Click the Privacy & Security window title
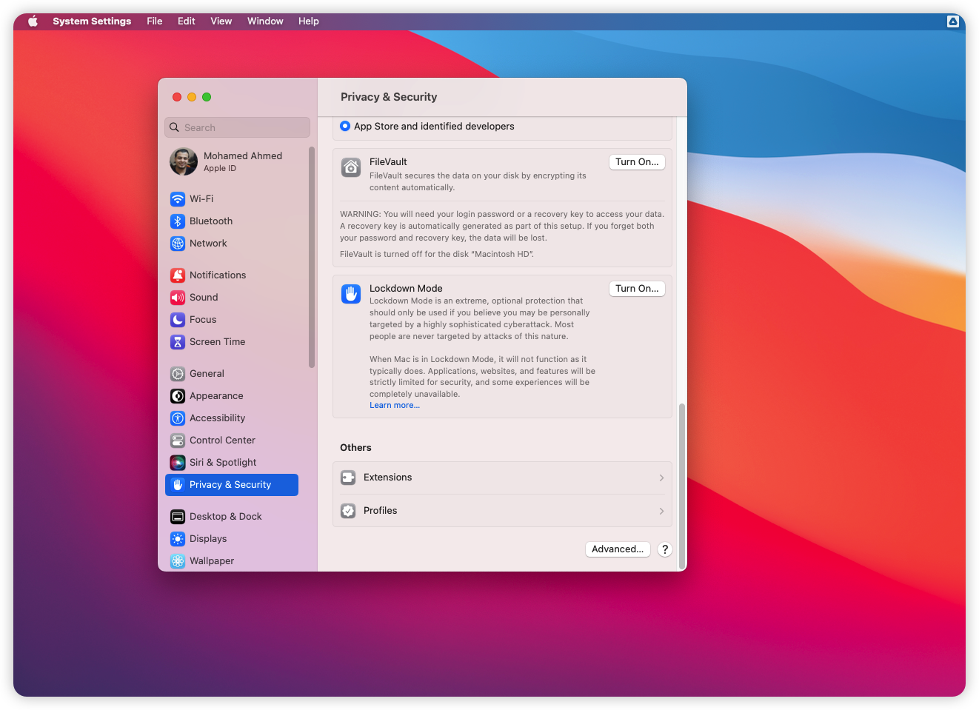Image resolution: width=979 pixels, height=710 pixels. (389, 97)
